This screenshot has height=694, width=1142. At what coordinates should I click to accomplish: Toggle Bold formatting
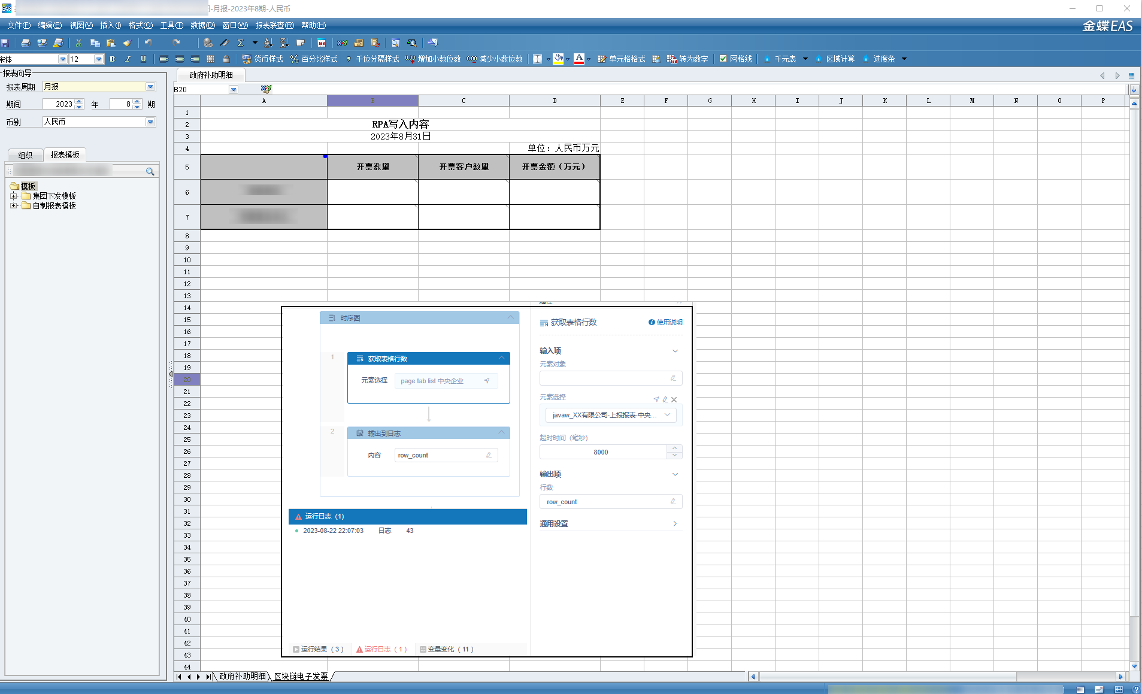(112, 59)
